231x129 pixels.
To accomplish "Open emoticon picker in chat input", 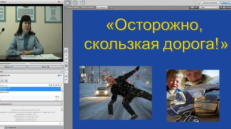I will pos(60,123).
